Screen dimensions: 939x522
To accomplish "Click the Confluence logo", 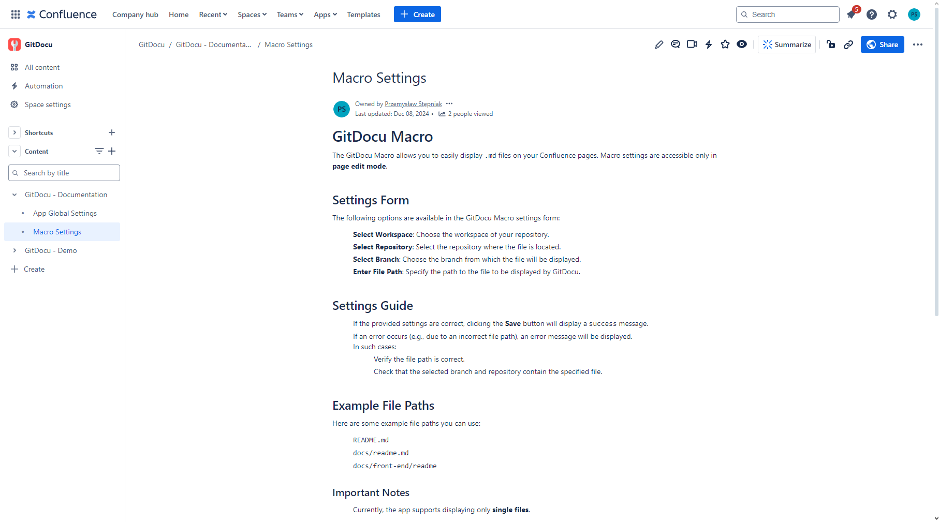I will coord(62,14).
